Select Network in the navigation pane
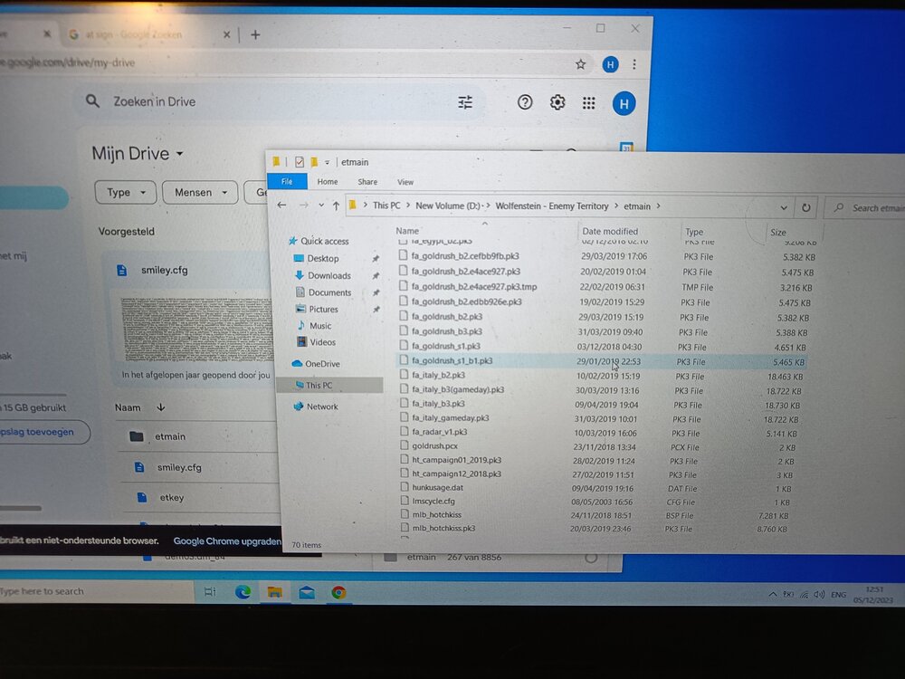This screenshot has height=679, width=905. click(322, 406)
